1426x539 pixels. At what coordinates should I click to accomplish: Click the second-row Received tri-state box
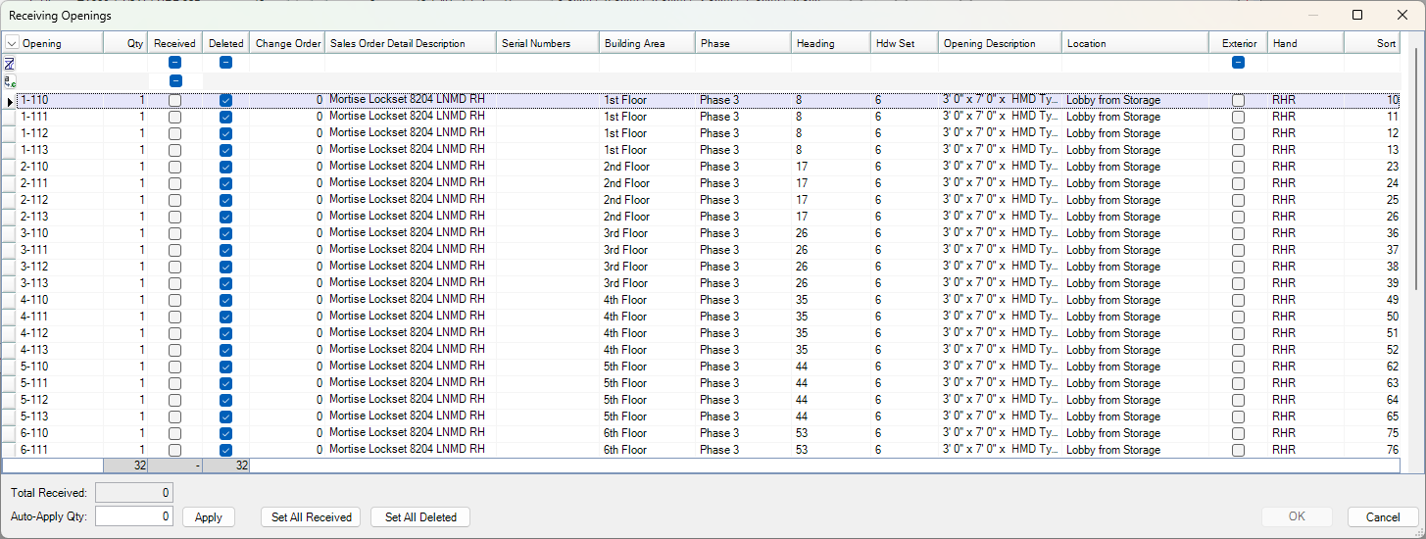tap(174, 80)
